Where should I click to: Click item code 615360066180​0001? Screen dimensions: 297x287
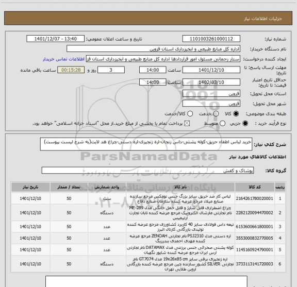[254, 227]
